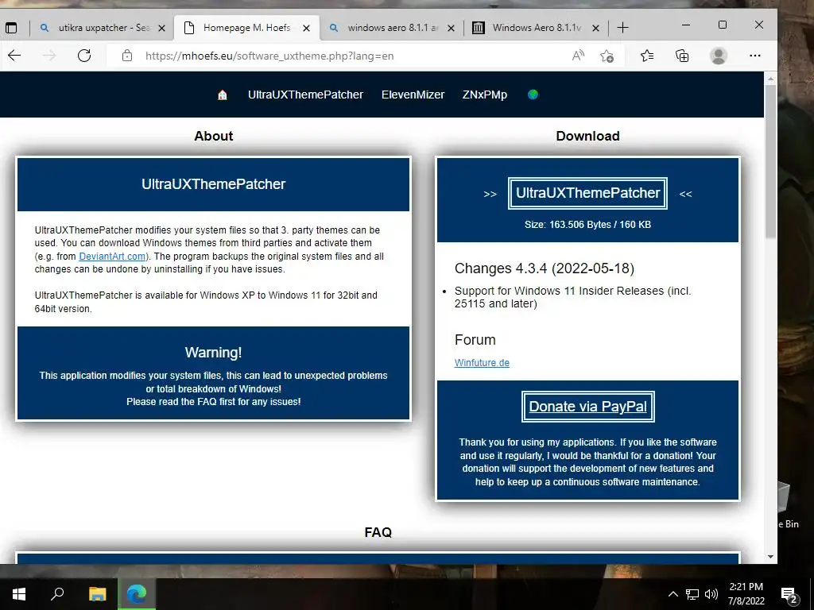Open the network status tray icon

point(692,594)
